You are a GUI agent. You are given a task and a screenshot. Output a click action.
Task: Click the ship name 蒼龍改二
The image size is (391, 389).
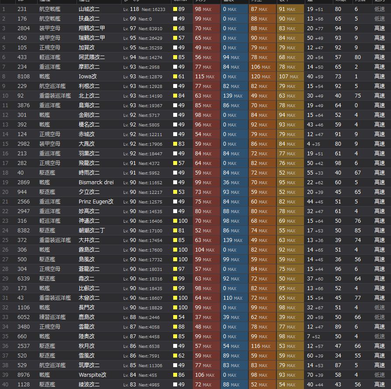pyautogui.click(x=89, y=269)
